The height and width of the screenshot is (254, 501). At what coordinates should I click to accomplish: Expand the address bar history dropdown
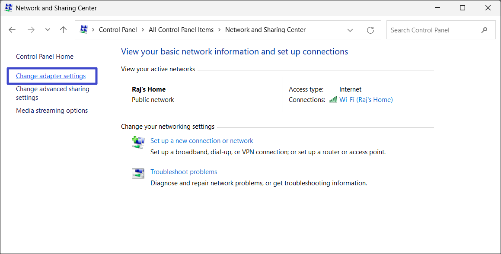point(350,30)
